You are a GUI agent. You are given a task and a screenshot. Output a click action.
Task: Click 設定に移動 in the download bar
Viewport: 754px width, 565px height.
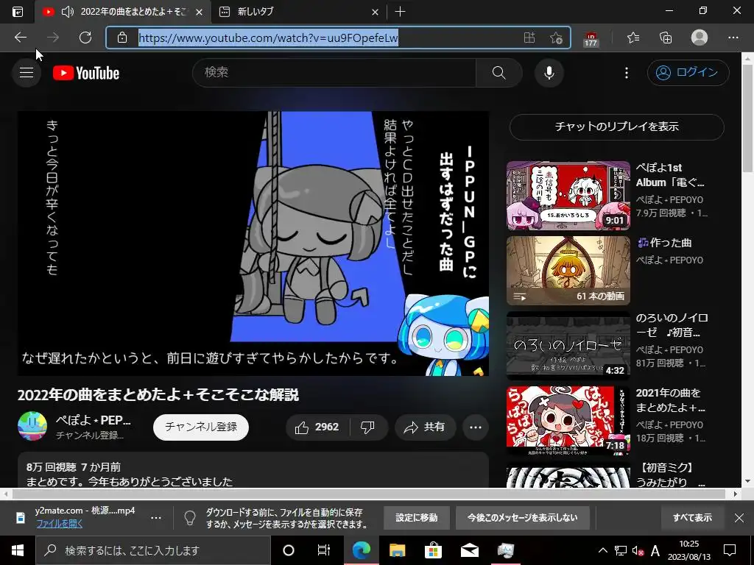click(x=417, y=518)
